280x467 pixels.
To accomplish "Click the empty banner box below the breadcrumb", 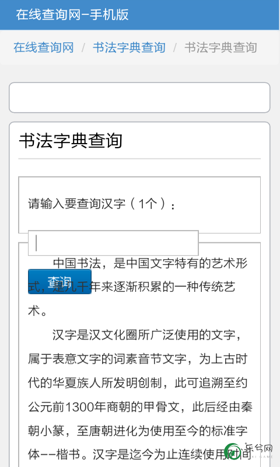I will pos(139,97).
